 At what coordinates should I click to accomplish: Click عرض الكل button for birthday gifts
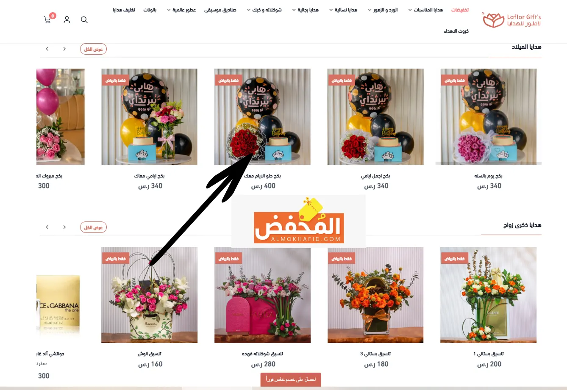point(94,49)
